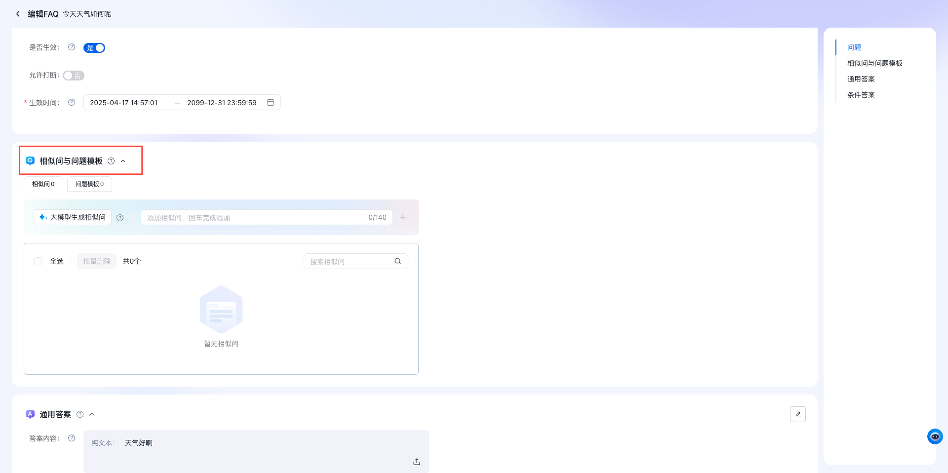Click the 大模型生成相似问 button
The image size is (948, 473).
click(x=73, y=217)
